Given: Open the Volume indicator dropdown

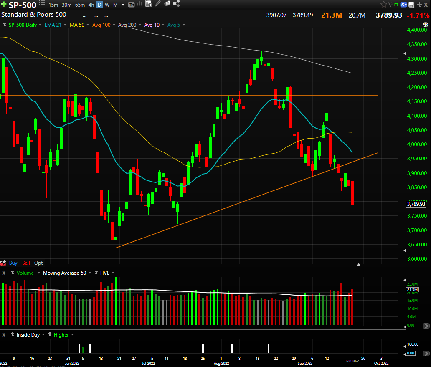Looking at the screenshot, I should pyautogui.click(x=38, y=273).
